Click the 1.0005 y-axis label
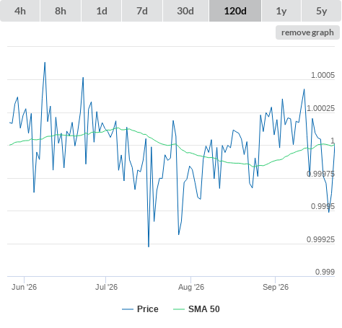The image size is (342, 328). 323,75
